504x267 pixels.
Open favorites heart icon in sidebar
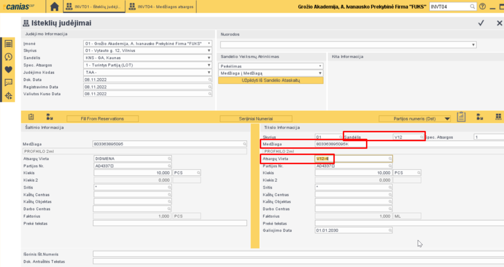point(8,69)
